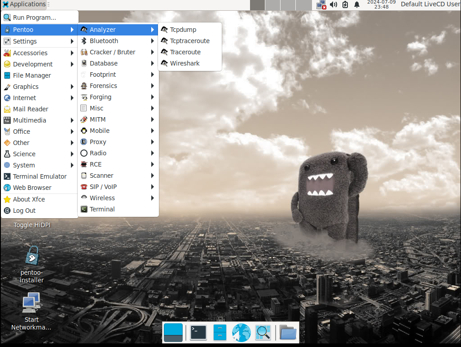Viewport: 461px width, 347px height.
Task: Click battery power tray icon
Action: [345, 4]
